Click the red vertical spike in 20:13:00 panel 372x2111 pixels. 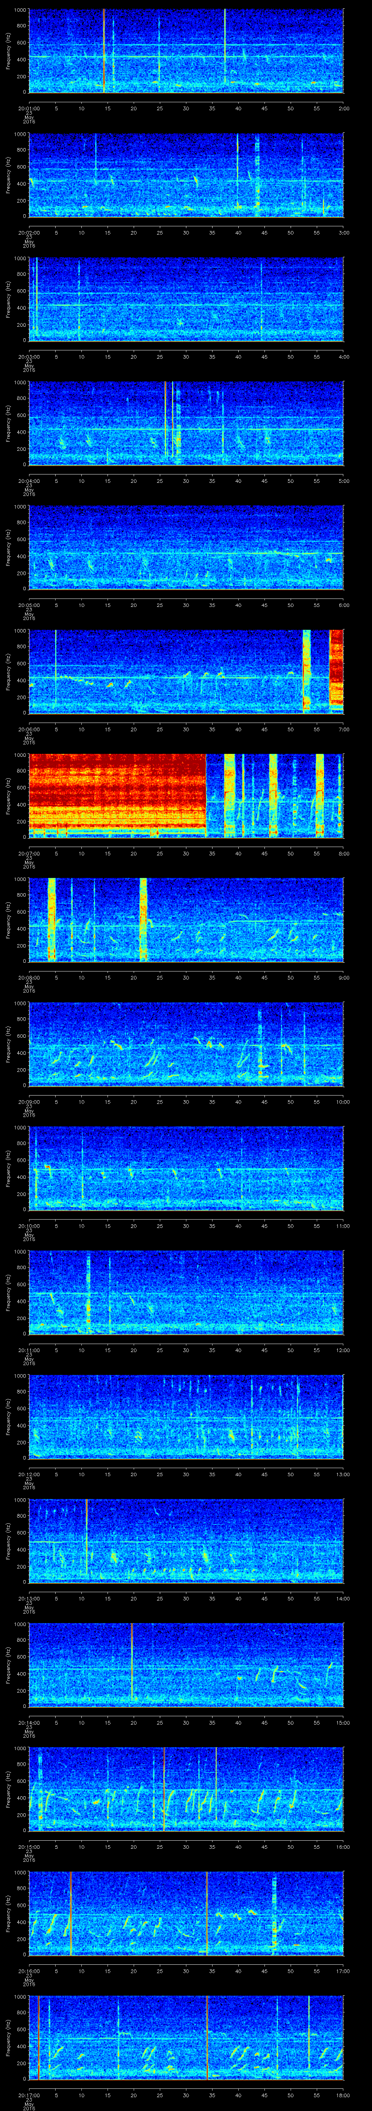87,1537
